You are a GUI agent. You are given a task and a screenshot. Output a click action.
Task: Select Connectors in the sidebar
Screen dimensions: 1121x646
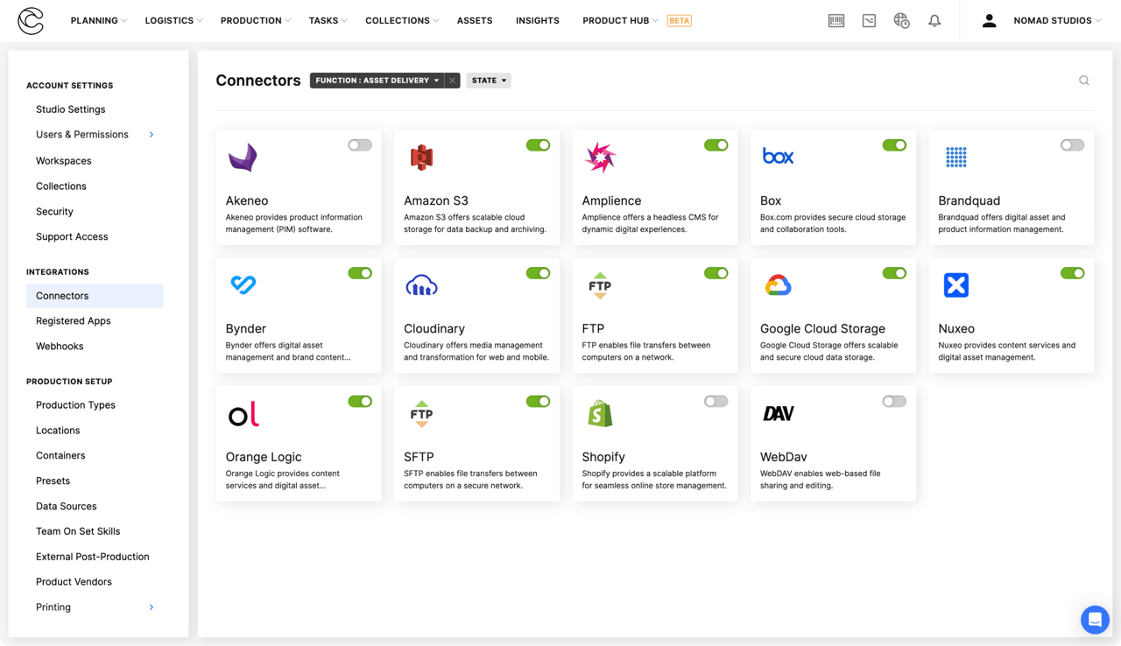[x=95, y=296]
